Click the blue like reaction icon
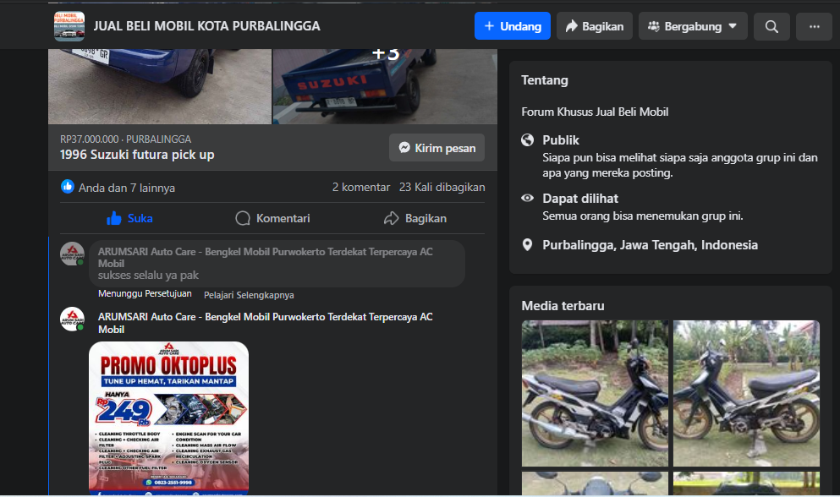 click(x=68, y=186)
